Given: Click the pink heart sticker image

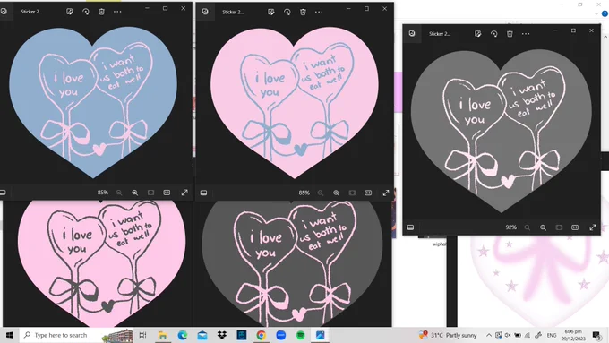Looking at the screenshot, I should click(x=295, y=103).
